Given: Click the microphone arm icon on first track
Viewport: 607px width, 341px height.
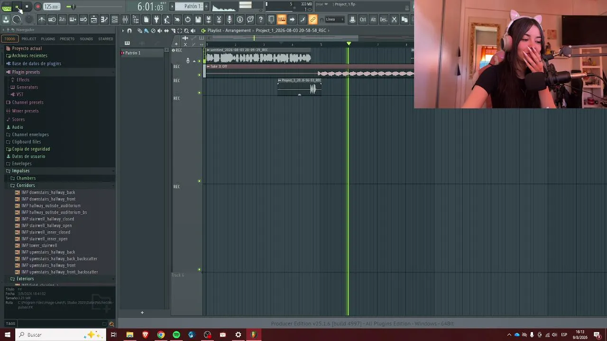Looking at the screenshot, I should coord(188,61).
